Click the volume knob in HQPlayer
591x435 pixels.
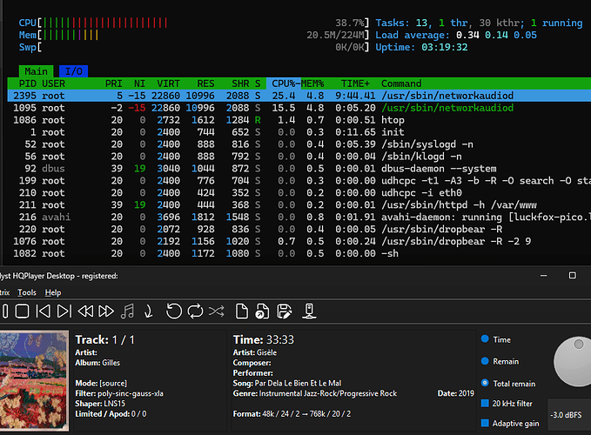[x=573, y=362]
